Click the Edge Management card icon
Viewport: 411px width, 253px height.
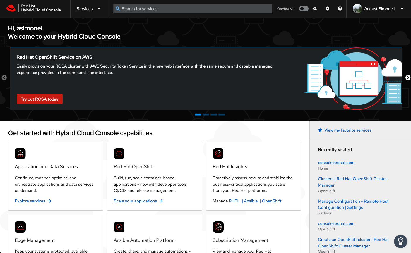click(x=20, y=227)
